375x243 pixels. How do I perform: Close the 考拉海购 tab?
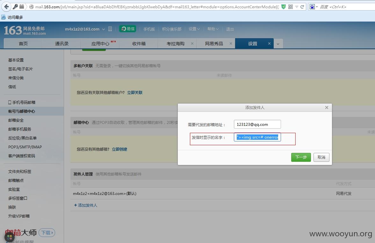coord(192,44)
